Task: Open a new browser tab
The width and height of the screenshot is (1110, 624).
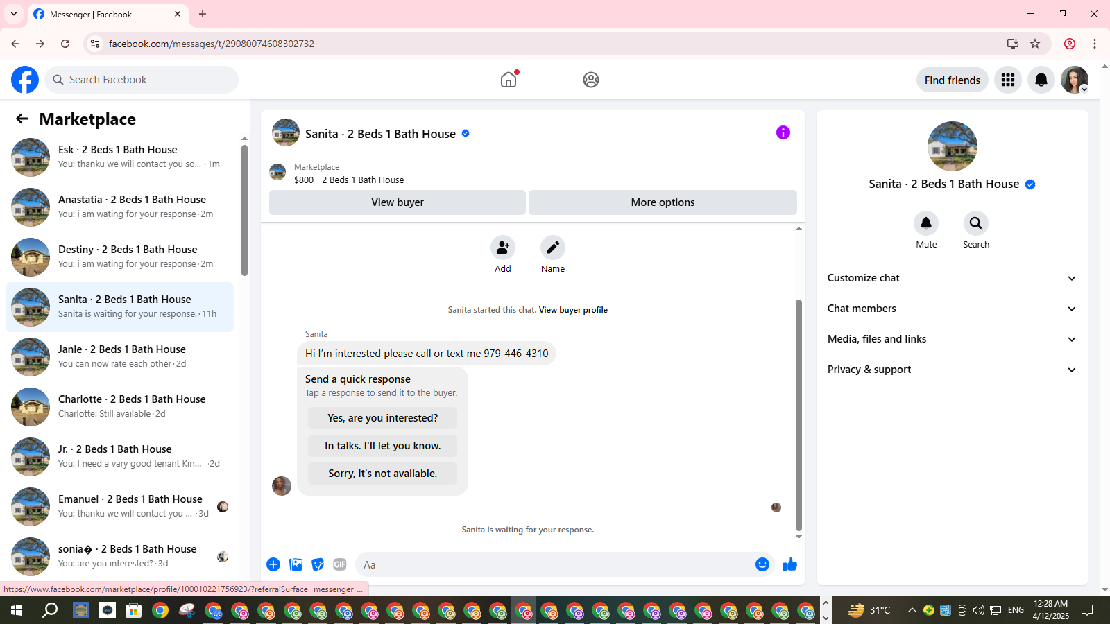Action: [x=203, y=14]
